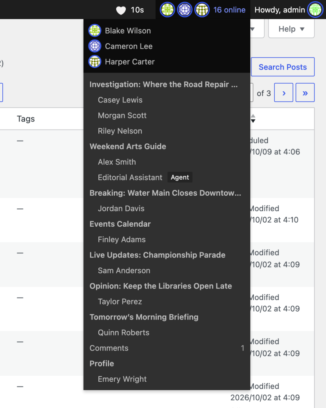Viewport: 326px width, 408px height.
Task: Select Cameron Lee in online list
Action: [129, 46]
